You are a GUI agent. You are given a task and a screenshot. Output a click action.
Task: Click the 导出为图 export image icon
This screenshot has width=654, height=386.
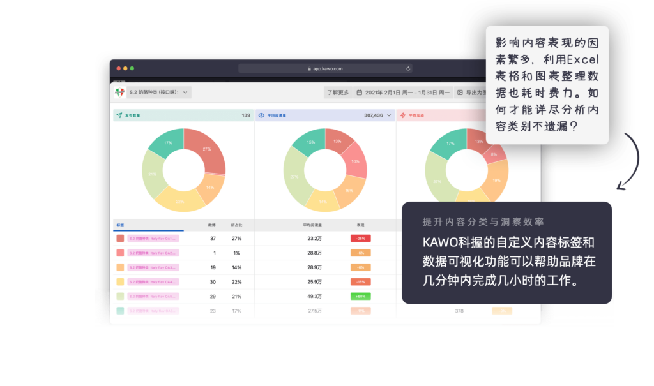click(460, 93)
